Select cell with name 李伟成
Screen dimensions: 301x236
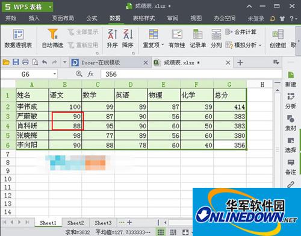pyautogui.click(x=32, y=107)
